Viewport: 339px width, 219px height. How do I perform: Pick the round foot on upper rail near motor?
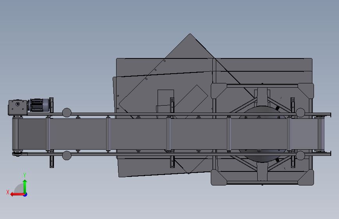(66, 113)
